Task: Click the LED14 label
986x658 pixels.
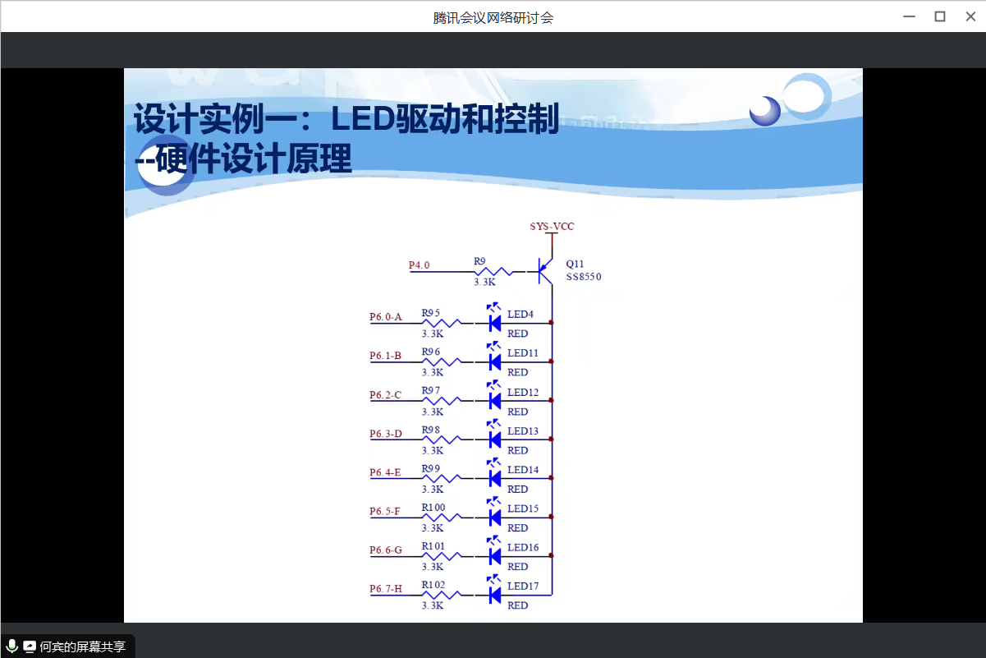Action: tap(523, 470)
